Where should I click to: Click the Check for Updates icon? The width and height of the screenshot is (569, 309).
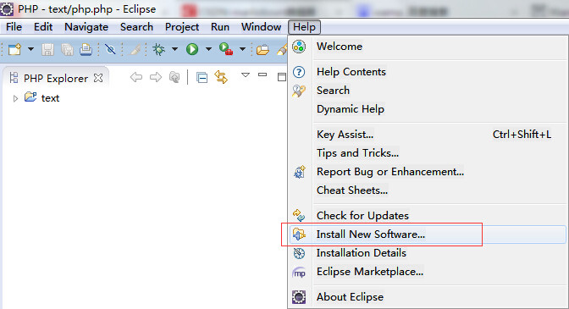click(x=299, y=215)
